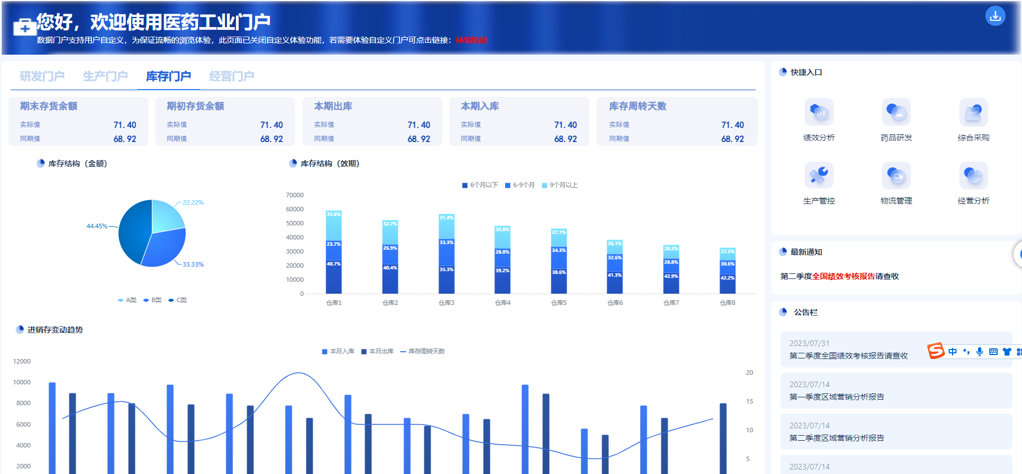The width and height of the screenshot is (1022, 474).
Task: Open the 2023/07/31 bulletin board entry
Action: [x=896, y=349]
